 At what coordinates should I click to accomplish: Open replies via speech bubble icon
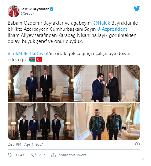[x=34, y=155]
